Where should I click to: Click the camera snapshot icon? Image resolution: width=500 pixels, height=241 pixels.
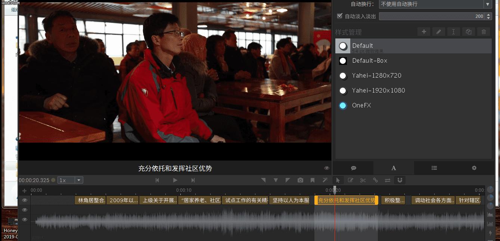coord(300,180)
